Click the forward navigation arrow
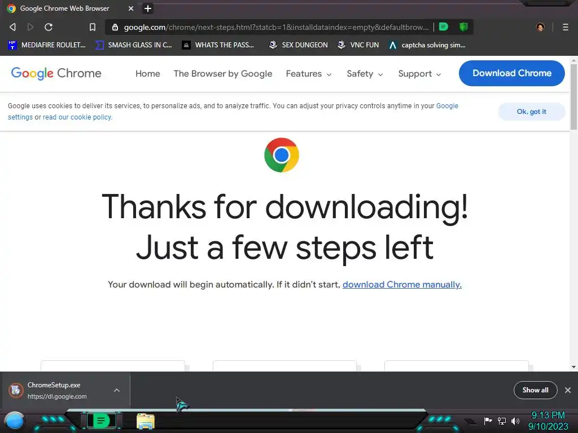Screen dimensions: 578x433 pyautogui.click(x=30, y=27)
